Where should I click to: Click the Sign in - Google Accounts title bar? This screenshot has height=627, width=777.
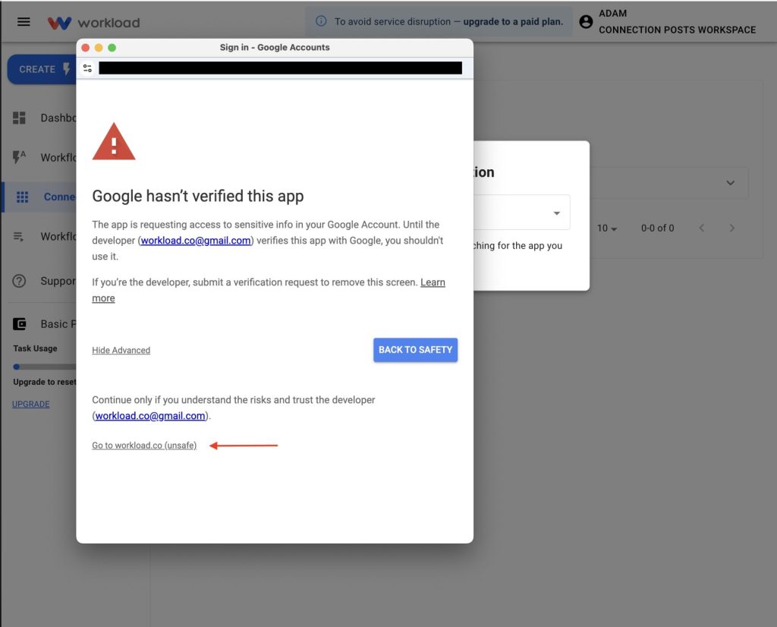275,48
